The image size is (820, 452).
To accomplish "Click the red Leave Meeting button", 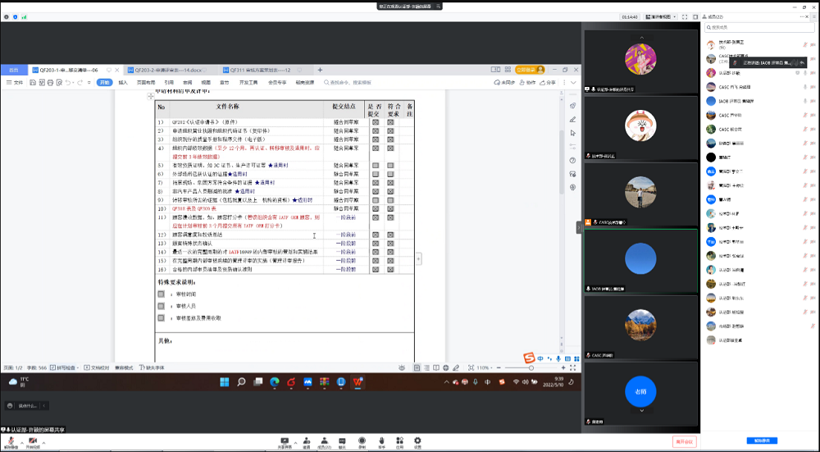I will (x=684, y=441).
